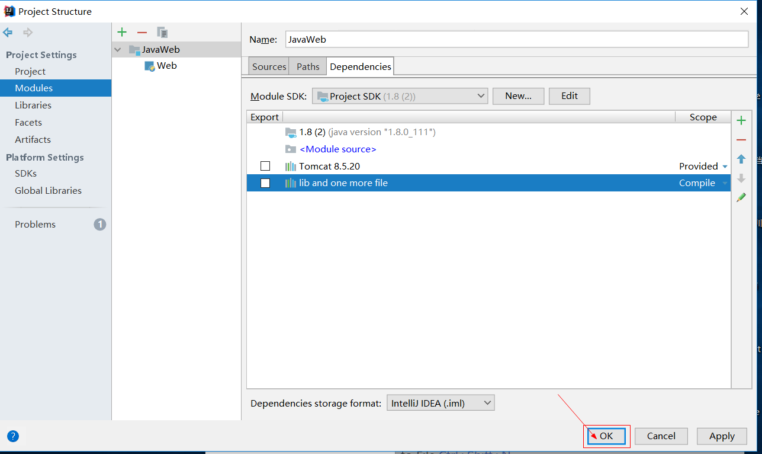
Task: Select the Web facet tree item
Action: click(167, 66)
